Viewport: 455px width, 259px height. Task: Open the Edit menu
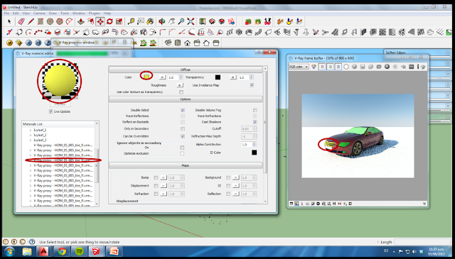(x=16, y=13)
